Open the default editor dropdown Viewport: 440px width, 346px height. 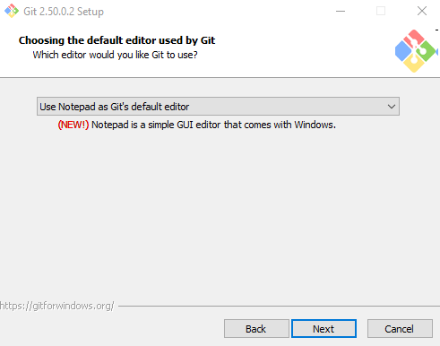coord(218,107)
